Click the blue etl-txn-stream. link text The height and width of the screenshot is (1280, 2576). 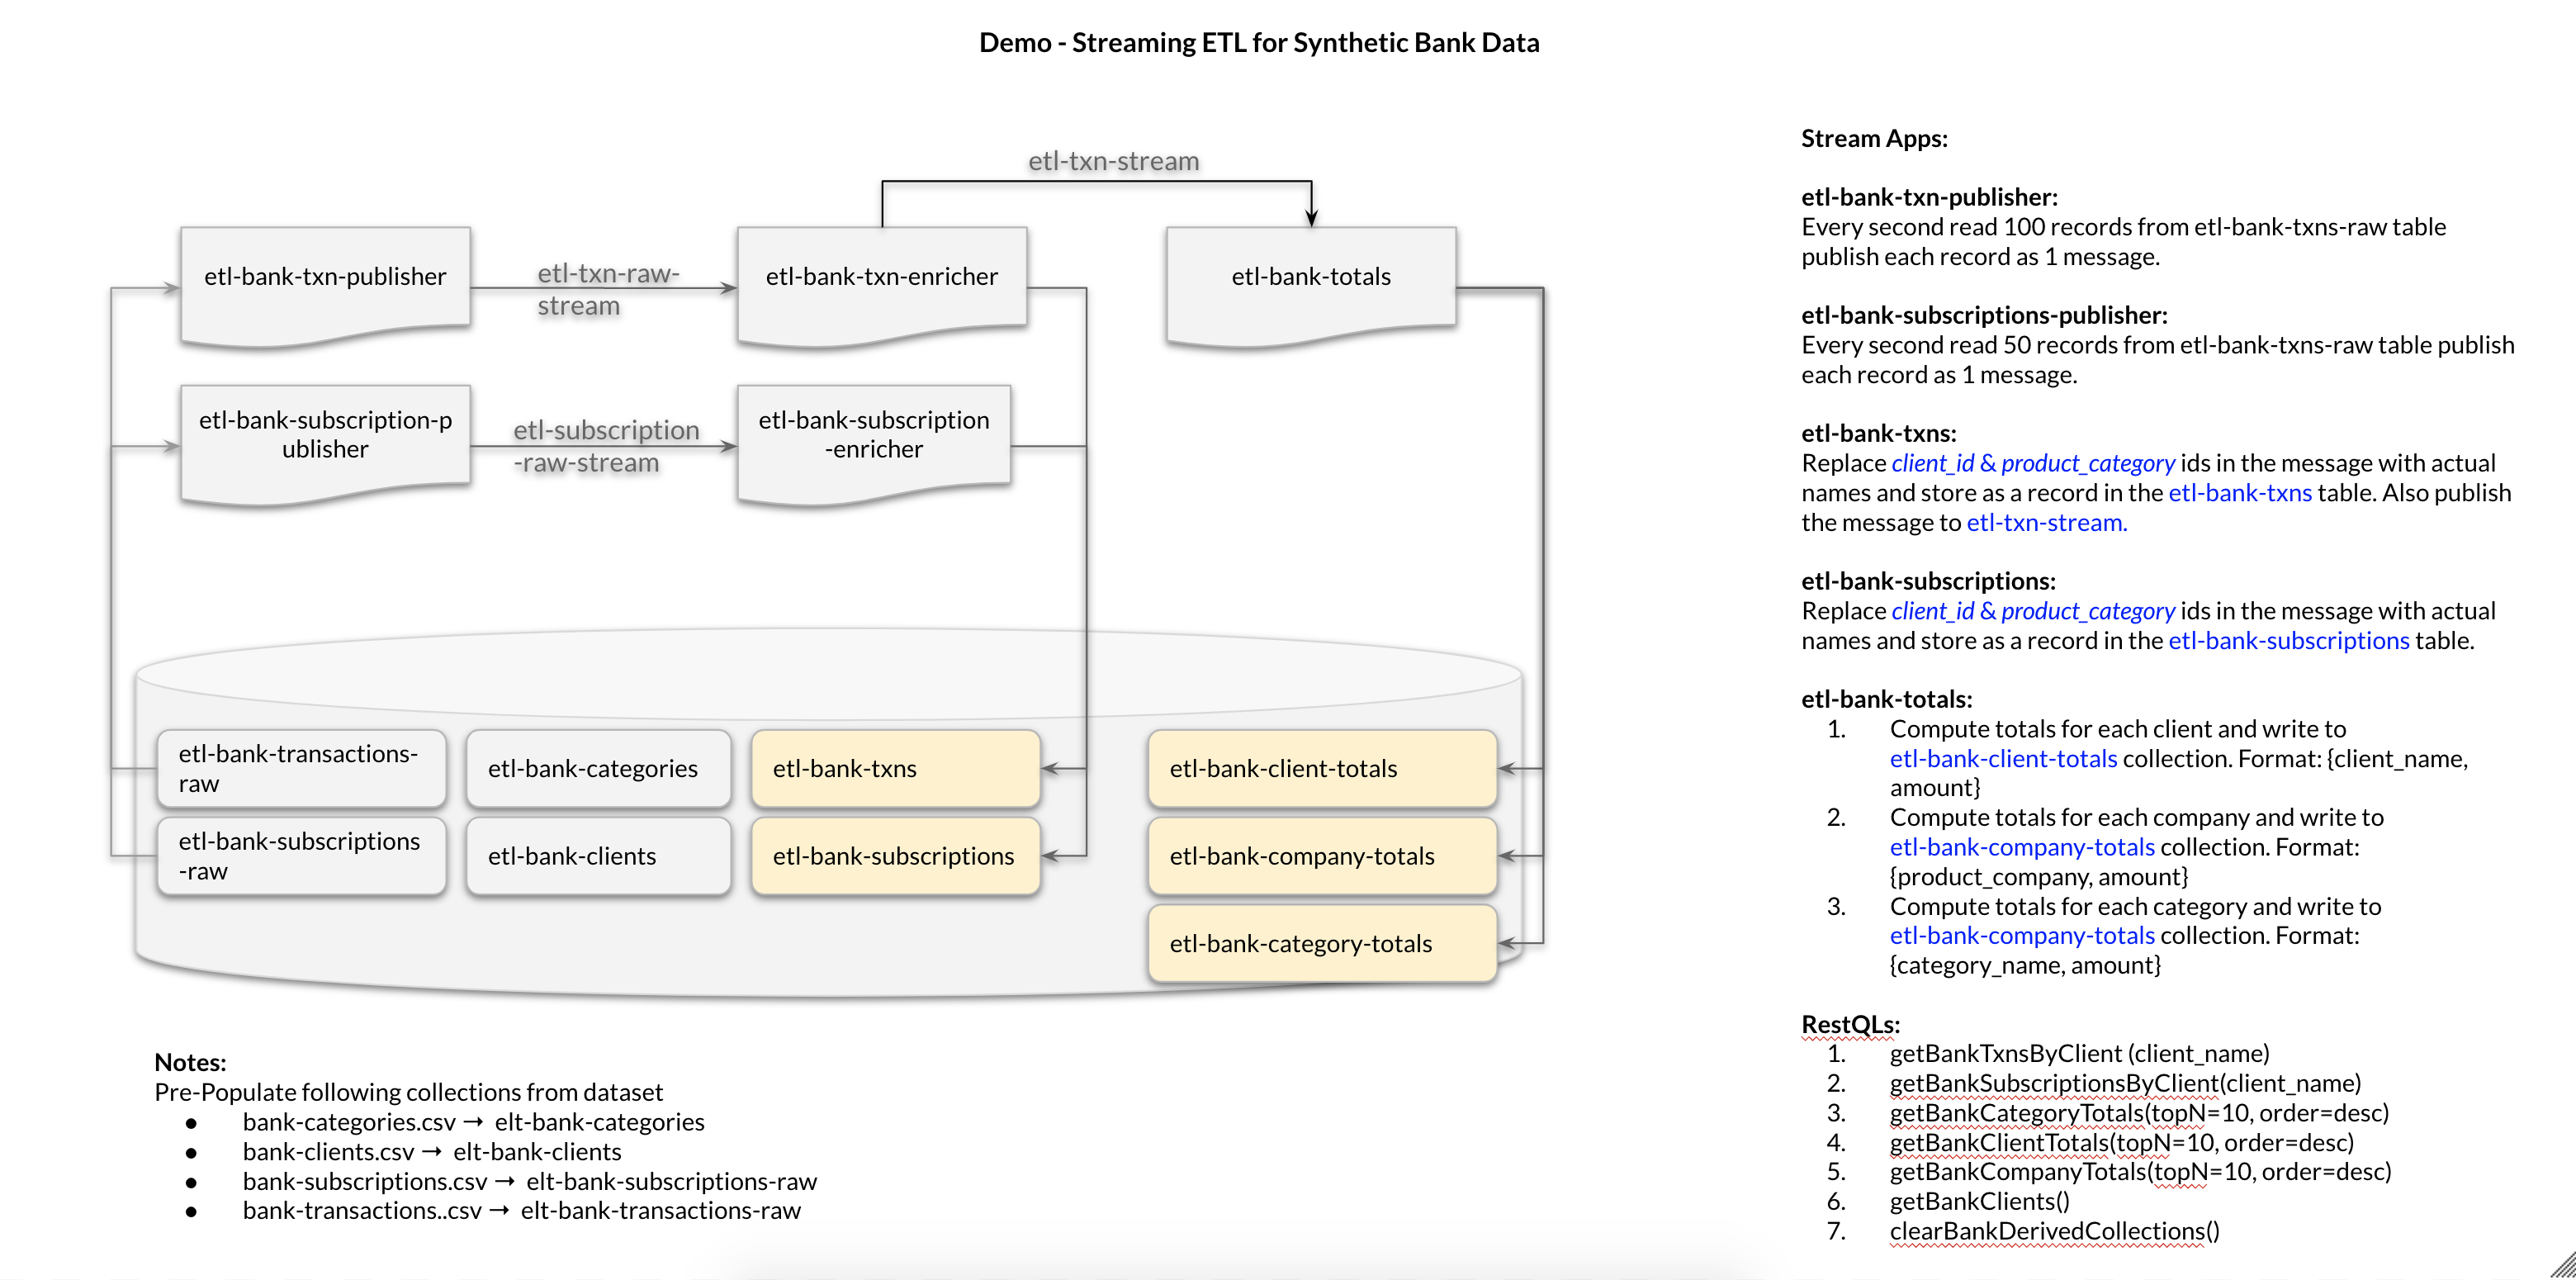point(2046,523)
